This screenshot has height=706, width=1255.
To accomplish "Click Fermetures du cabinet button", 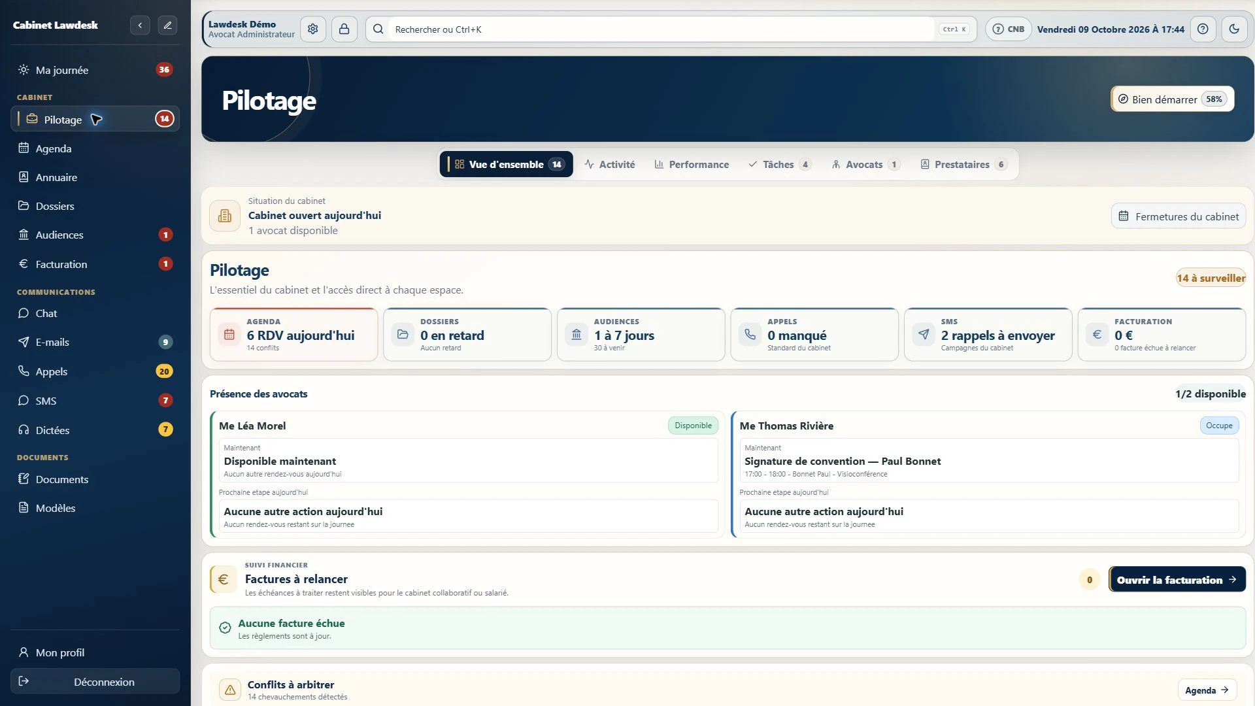I will 1179,216.
